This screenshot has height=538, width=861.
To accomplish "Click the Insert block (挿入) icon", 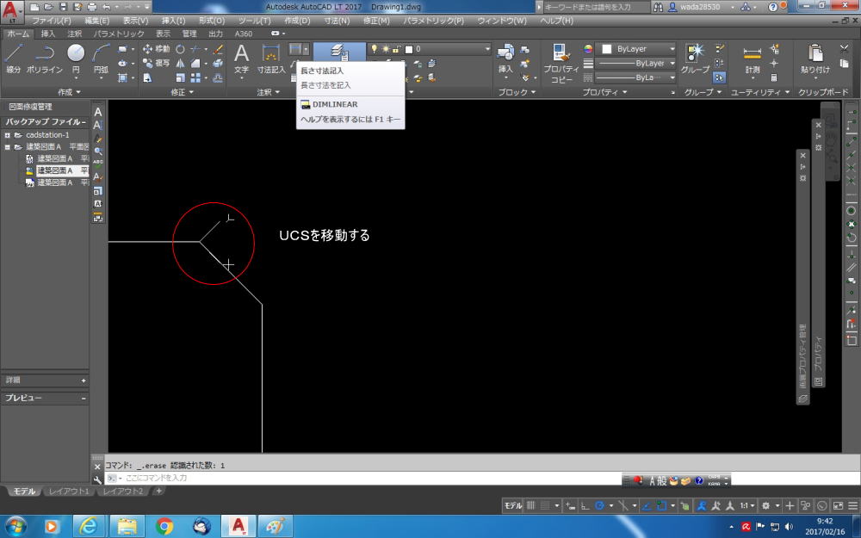I will pyautogui.click(x=505, y=59).
